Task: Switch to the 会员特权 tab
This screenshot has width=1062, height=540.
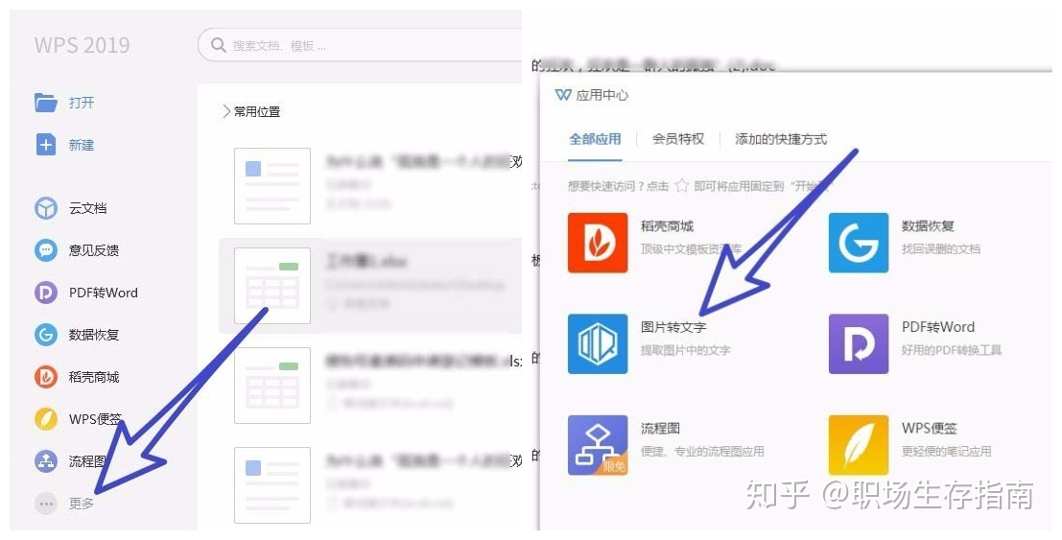Action: pyautogui.click(x=678, y=139)
